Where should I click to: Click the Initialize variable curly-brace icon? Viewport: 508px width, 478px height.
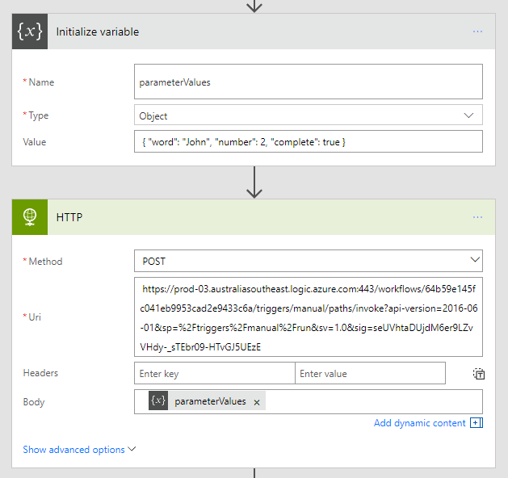[x=29, y=32]
